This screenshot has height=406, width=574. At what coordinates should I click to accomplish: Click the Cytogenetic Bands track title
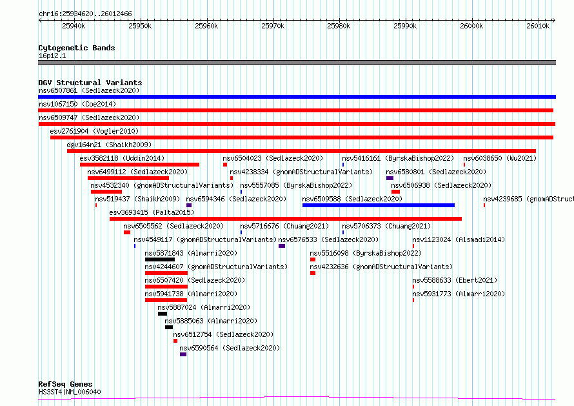[x=77, y=48]
